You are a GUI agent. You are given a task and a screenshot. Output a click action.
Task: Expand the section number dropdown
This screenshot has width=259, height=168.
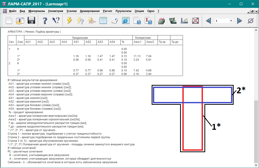pyautogui.click(x=231, y=21)
